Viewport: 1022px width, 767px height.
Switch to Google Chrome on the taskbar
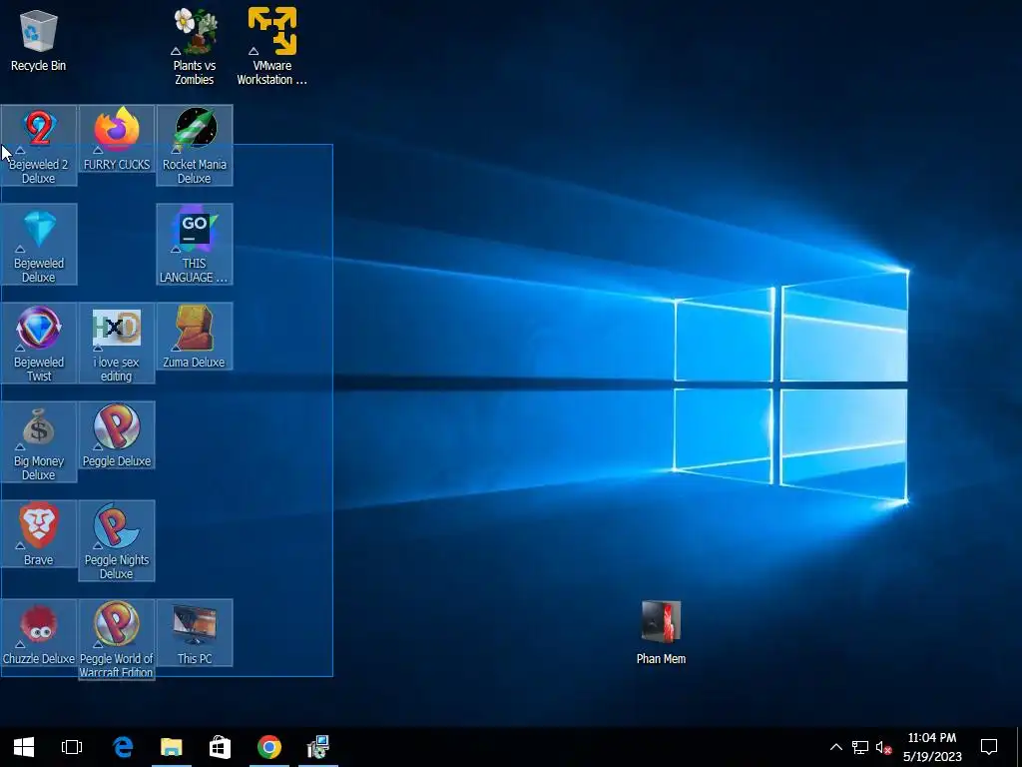tap(269, 747)
